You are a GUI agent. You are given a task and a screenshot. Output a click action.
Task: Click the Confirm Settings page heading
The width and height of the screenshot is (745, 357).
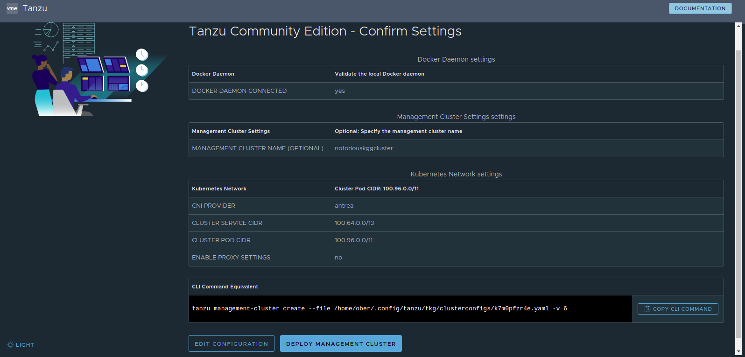point(325,31)
